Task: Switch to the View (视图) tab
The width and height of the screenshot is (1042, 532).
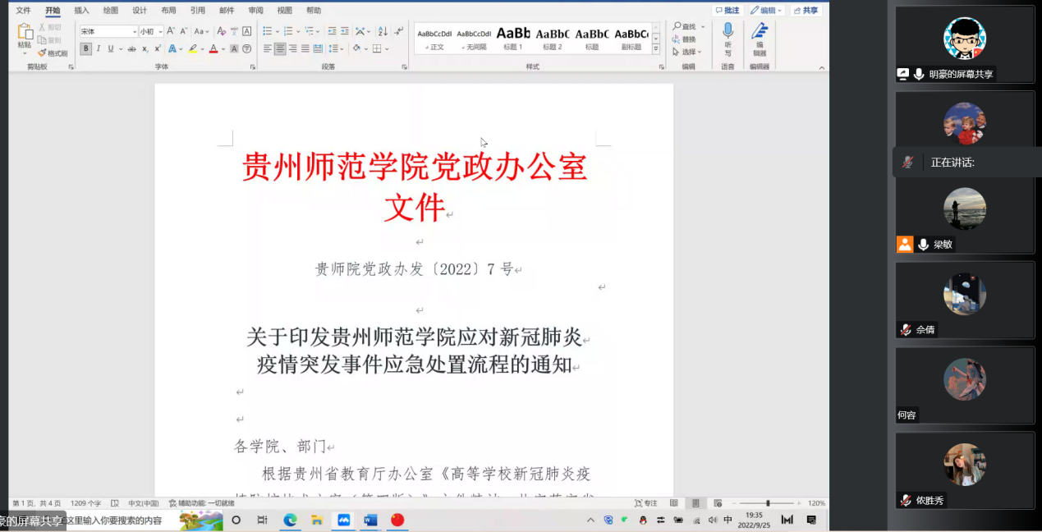Action: tap(284, 11)
